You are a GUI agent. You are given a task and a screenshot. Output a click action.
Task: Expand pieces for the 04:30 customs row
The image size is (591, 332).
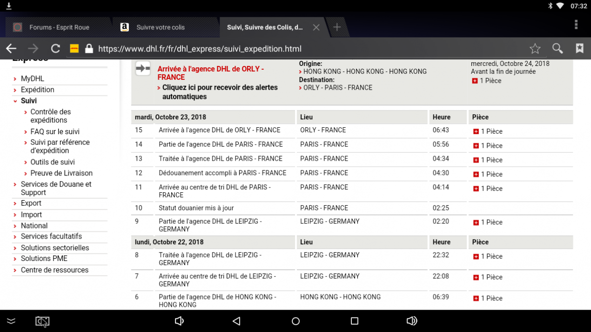[476, 175]
